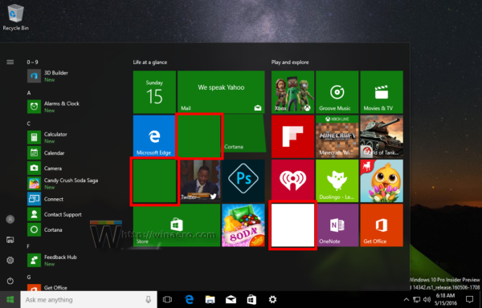The width and height of the screenshot is (482, 308).
Task: Click the Get Office orange tile
Action: click(x=382, y=225)
